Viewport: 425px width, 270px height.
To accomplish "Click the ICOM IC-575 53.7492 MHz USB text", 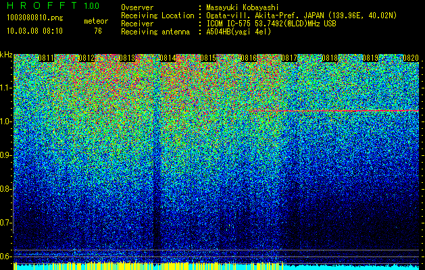I will click(x=272, y=24).
